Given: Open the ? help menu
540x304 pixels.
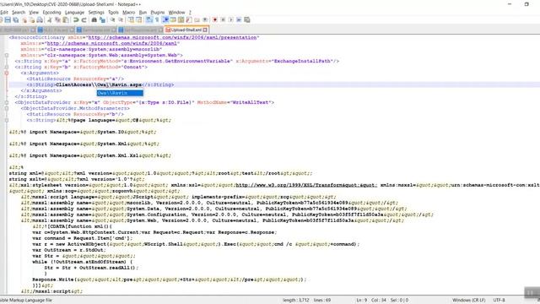Looking at the screenshot, I should [190, 13].
